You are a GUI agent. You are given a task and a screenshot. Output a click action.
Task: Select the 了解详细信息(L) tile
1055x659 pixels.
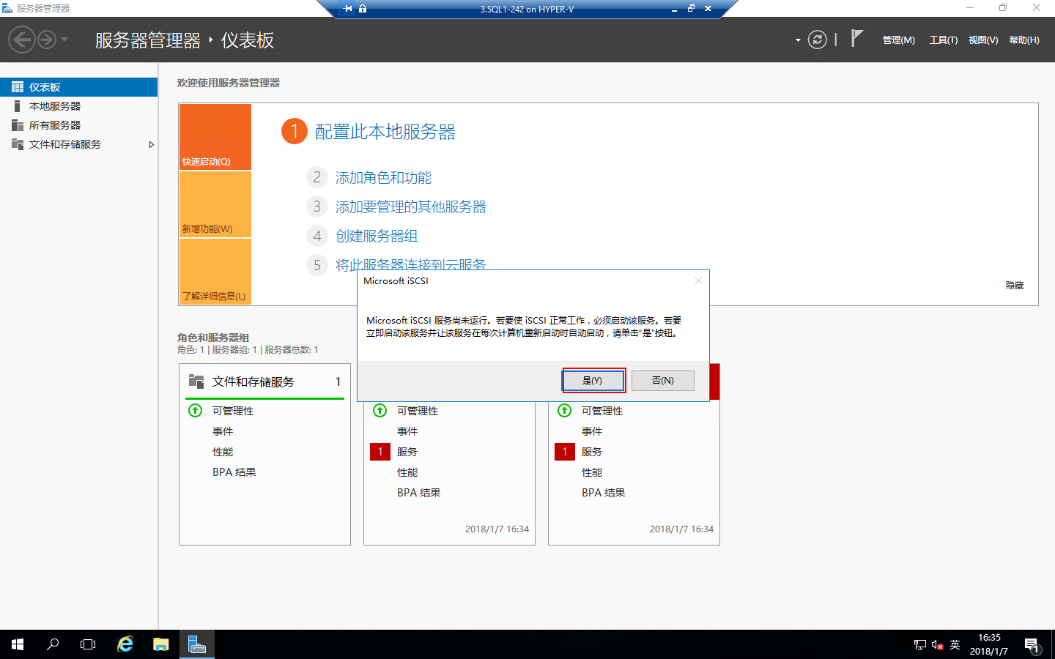pyautogui.click(x=215, y=272)
